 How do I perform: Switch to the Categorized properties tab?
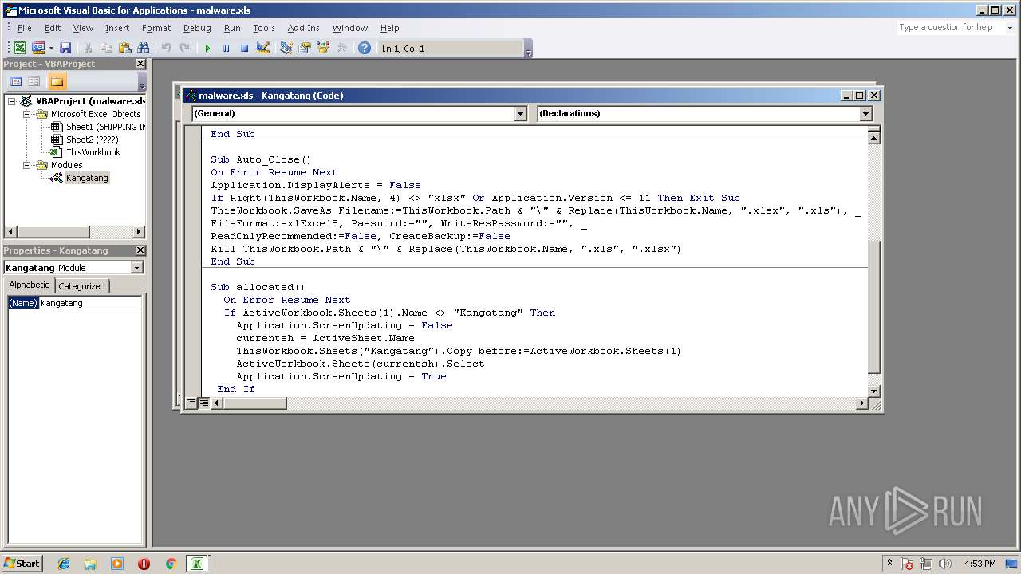[x=81, y=285]
